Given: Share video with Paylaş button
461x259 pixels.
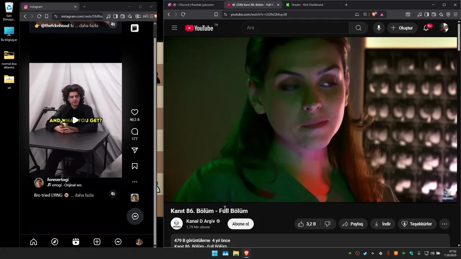Looking at the screenshot, I should click(x=353, y=224).
